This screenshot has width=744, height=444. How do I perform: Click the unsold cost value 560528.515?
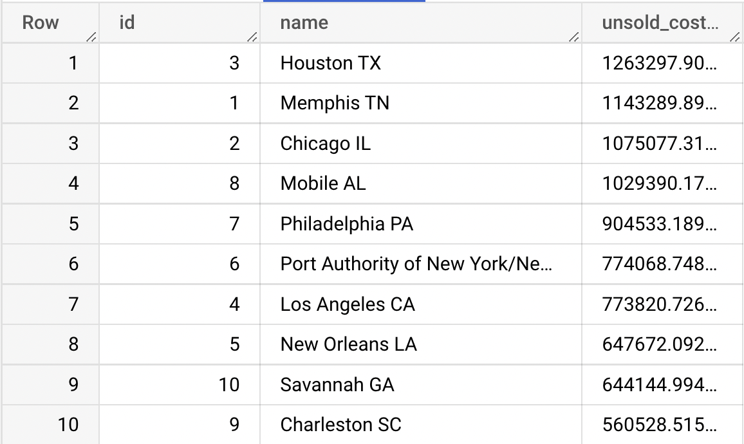660,425
